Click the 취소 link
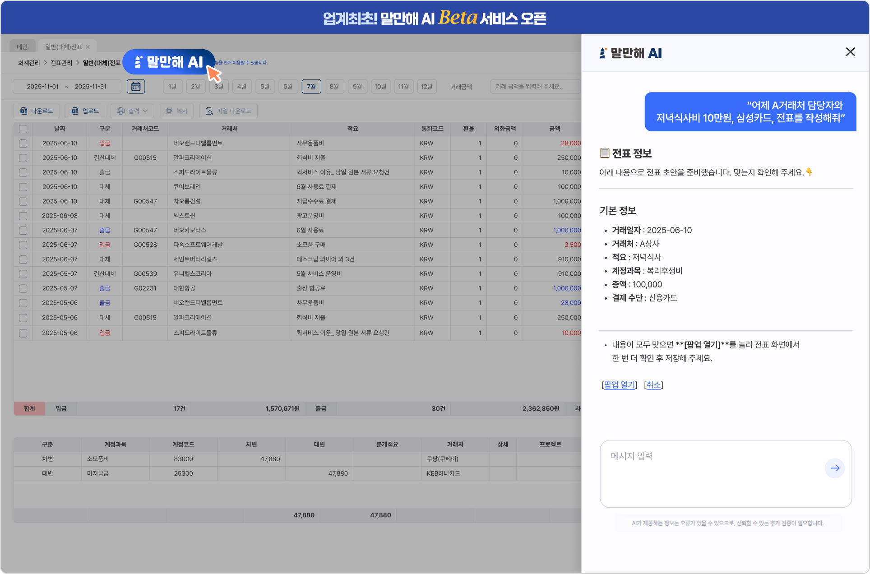Image resolution: width=870 pixels, height=574 pixels. coord(653,385)
